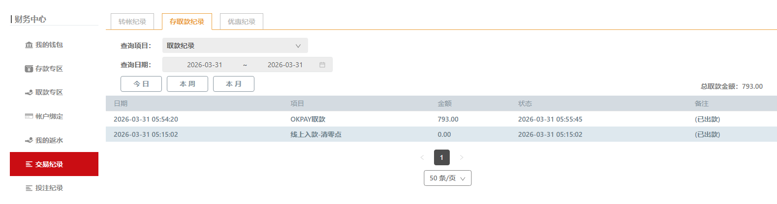Click the calendar icon in date range
Screen dimensions: 777x204
[x=322, y=65]
